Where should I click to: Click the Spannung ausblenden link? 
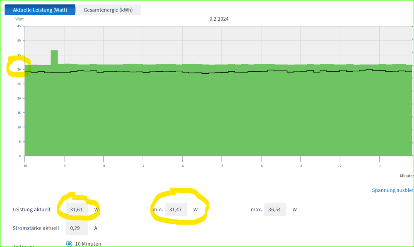click(392, 190)
